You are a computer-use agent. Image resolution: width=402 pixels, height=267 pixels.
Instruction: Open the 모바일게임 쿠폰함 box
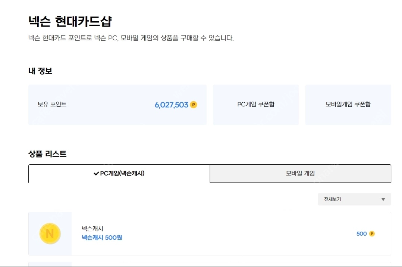(348, 105)
